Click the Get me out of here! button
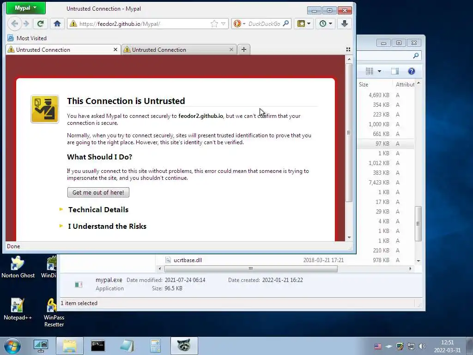 pos(98,192)
